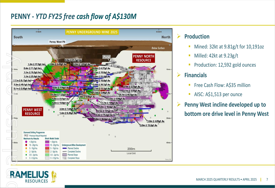Click drill label '6.1m @ 44.5g/t Au'
This screenshot has width=275, height=188.
[x=128, y=95]
